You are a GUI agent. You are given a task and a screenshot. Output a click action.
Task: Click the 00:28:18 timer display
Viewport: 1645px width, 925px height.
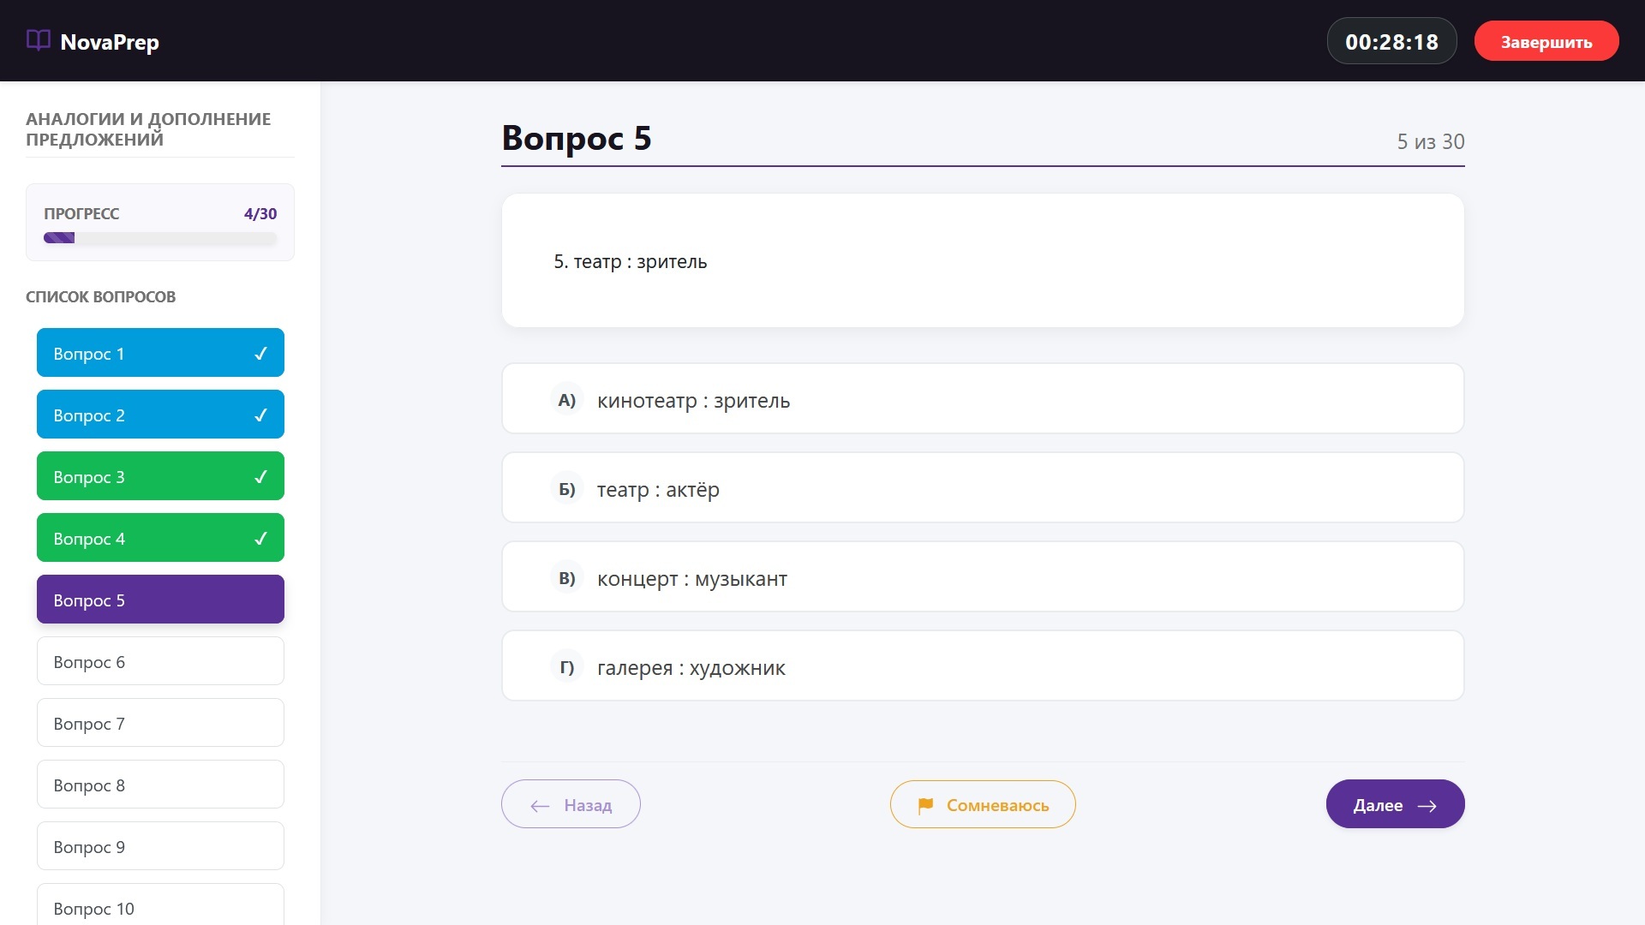point(1391,40)
